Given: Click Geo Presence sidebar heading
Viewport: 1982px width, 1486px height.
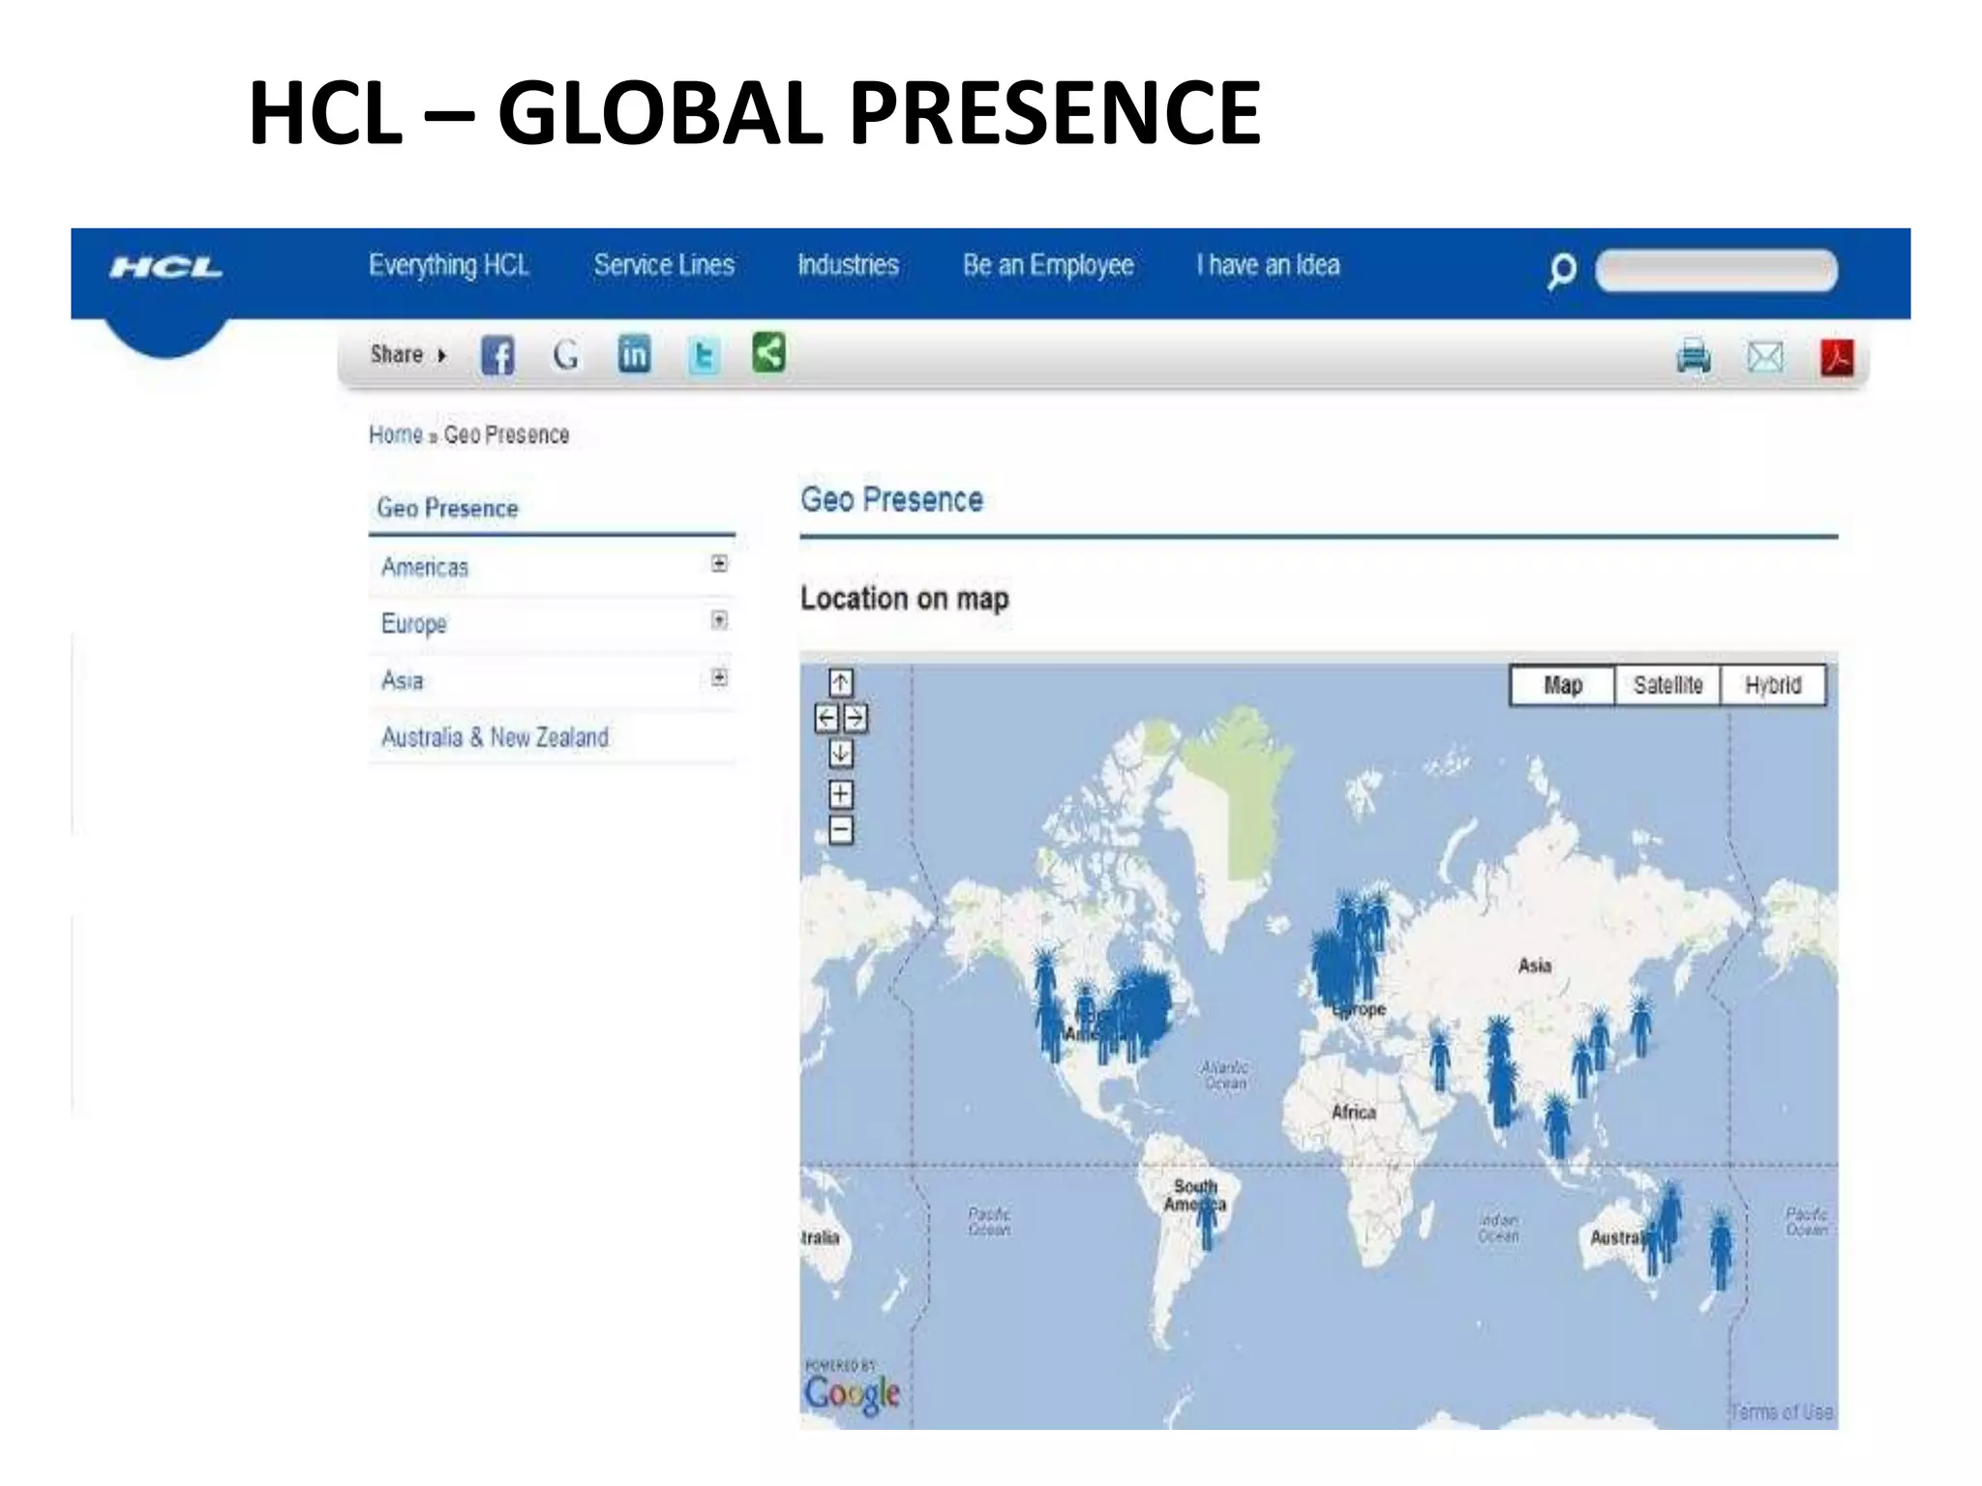Looking at the screenshot, I should (x=447, y=508).
